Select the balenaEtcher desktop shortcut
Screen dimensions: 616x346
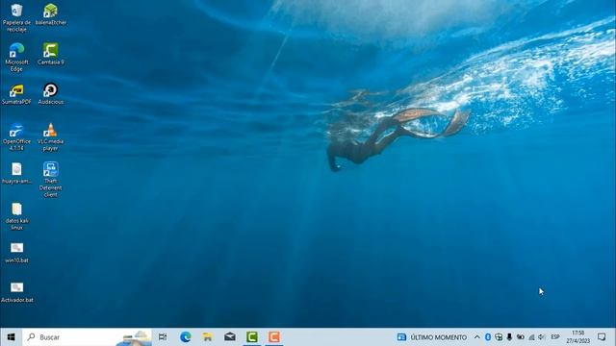pyautogui.click(x=51, y=14)
